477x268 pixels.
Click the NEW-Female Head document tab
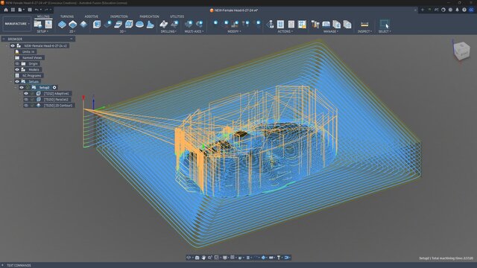click(x=233, y=10)
